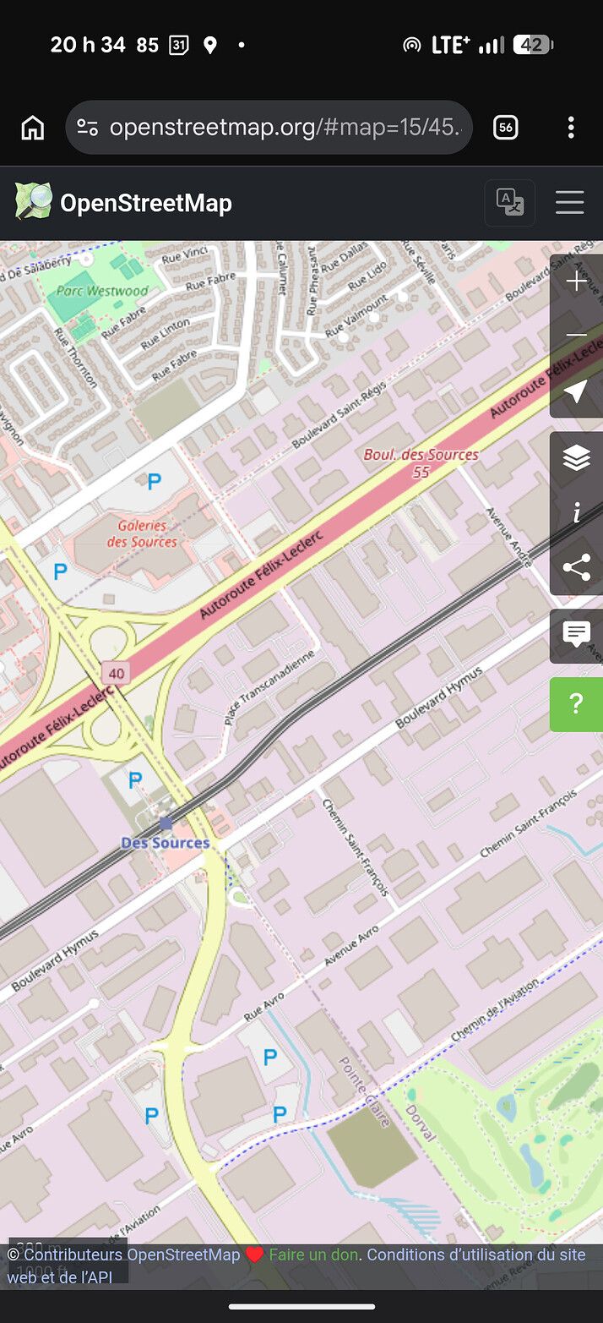Click the OpenStreetMap title text
The width and height of the screenshot is (603, 1323).
[x=146, y=204]
